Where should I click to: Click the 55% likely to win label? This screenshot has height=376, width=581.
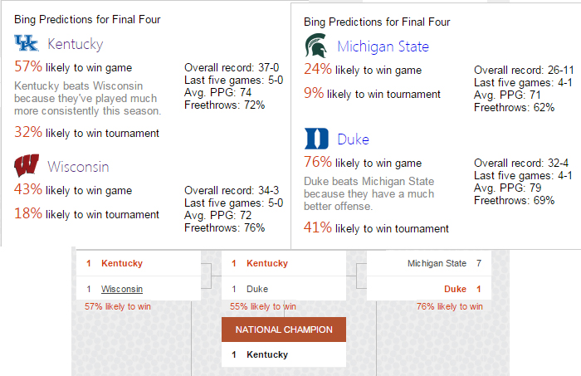(263, 306)
